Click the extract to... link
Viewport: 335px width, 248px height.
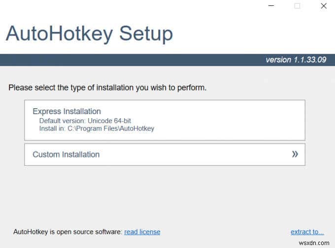point(307,232)
